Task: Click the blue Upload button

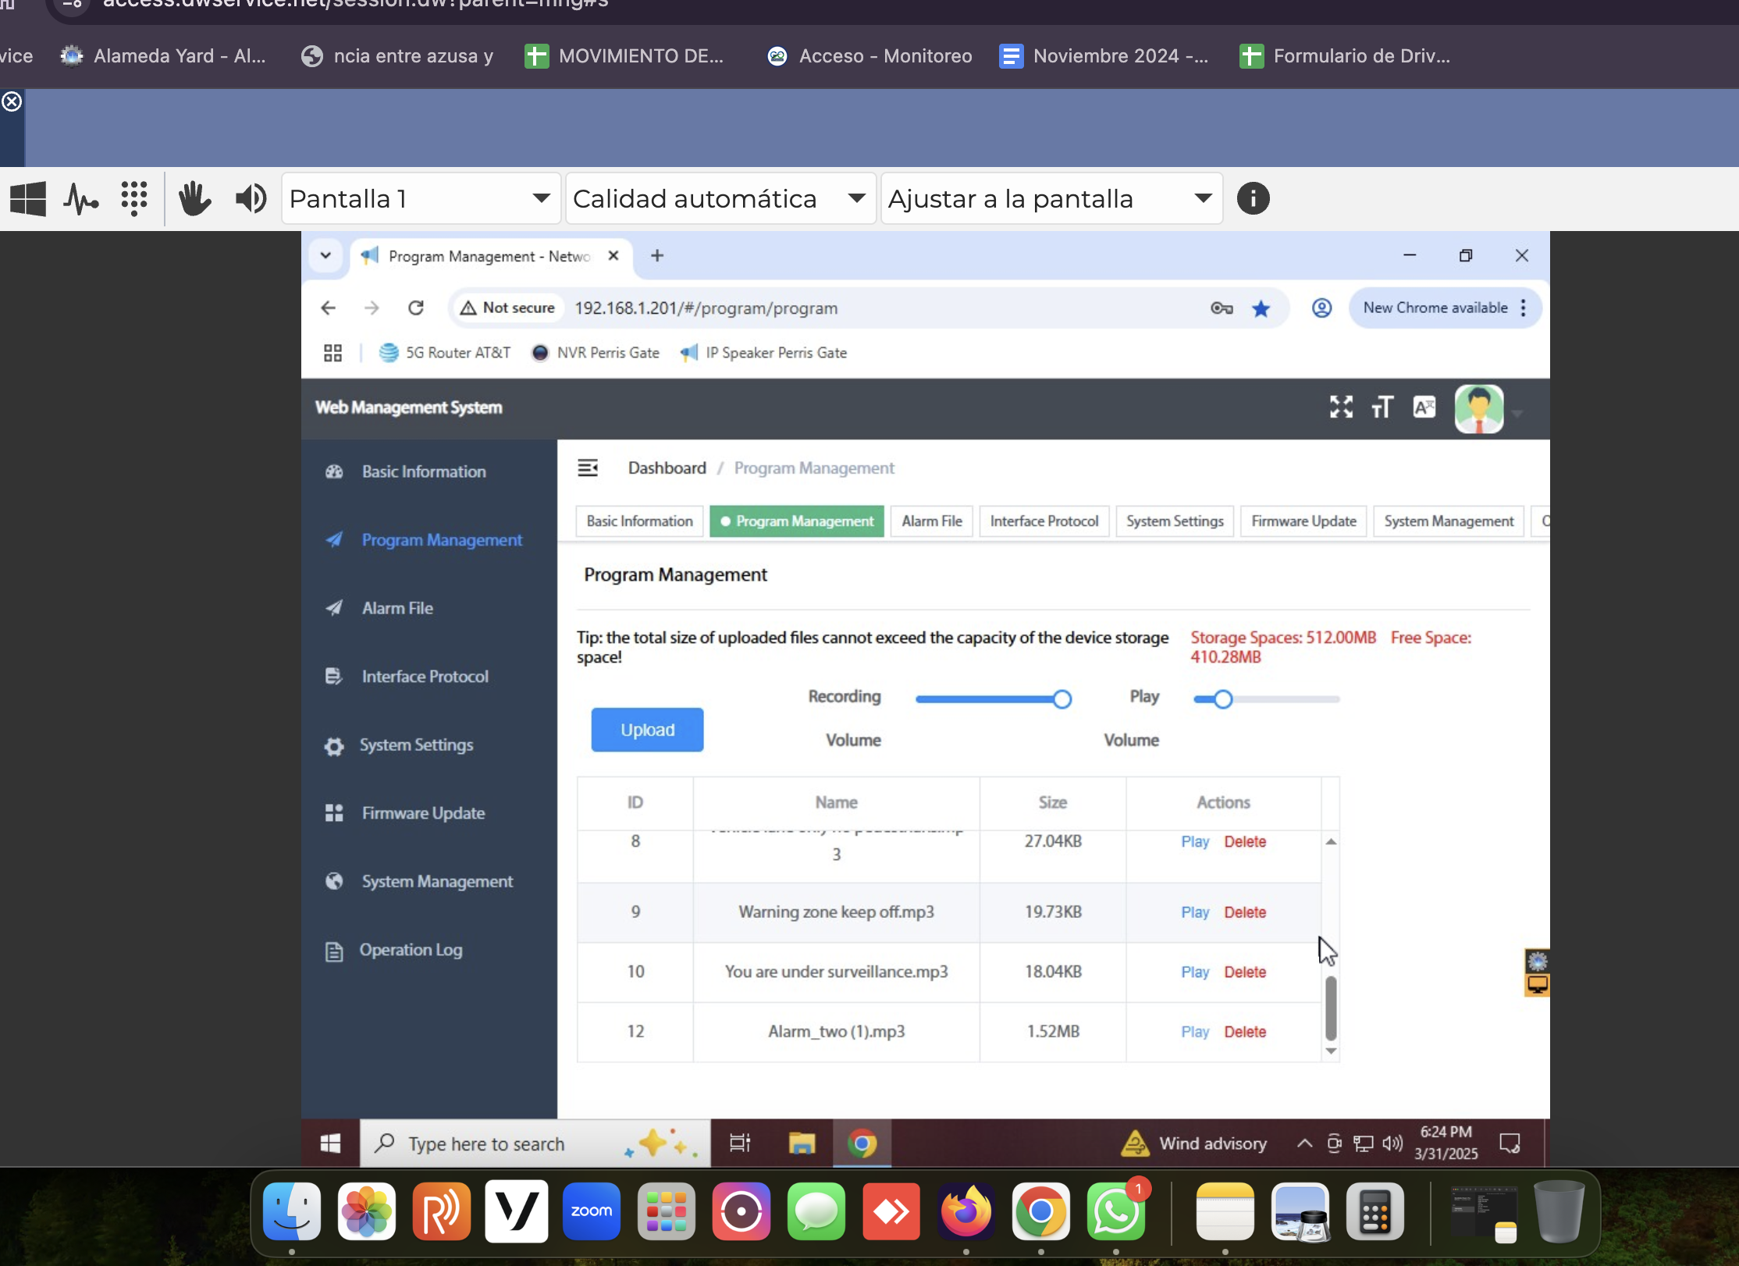Action: 647,730
